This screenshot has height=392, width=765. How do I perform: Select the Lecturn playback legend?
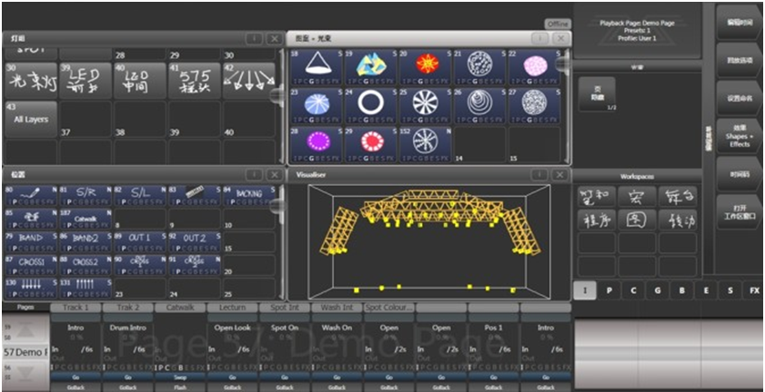pyautogui.click(x=232, y=308)
